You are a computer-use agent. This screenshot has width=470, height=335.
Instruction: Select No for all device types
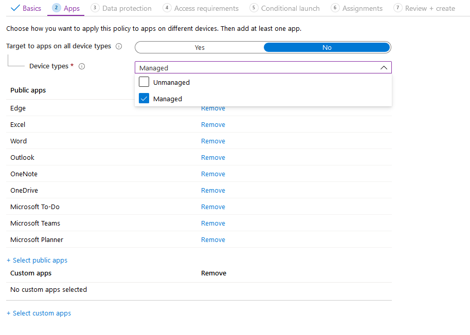click(327, 48)
